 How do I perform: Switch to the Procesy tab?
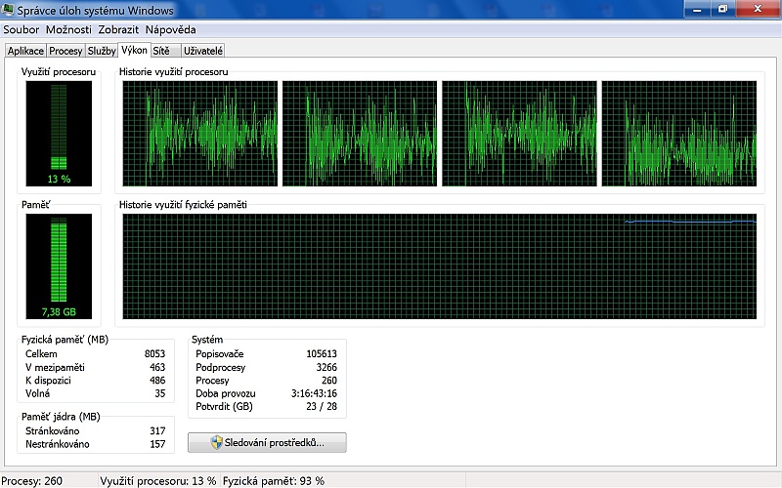[65, 51]
